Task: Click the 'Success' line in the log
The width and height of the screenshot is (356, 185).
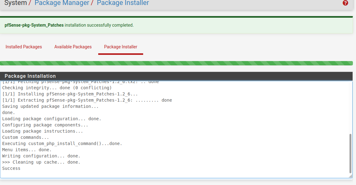Action: pos(11,169)
